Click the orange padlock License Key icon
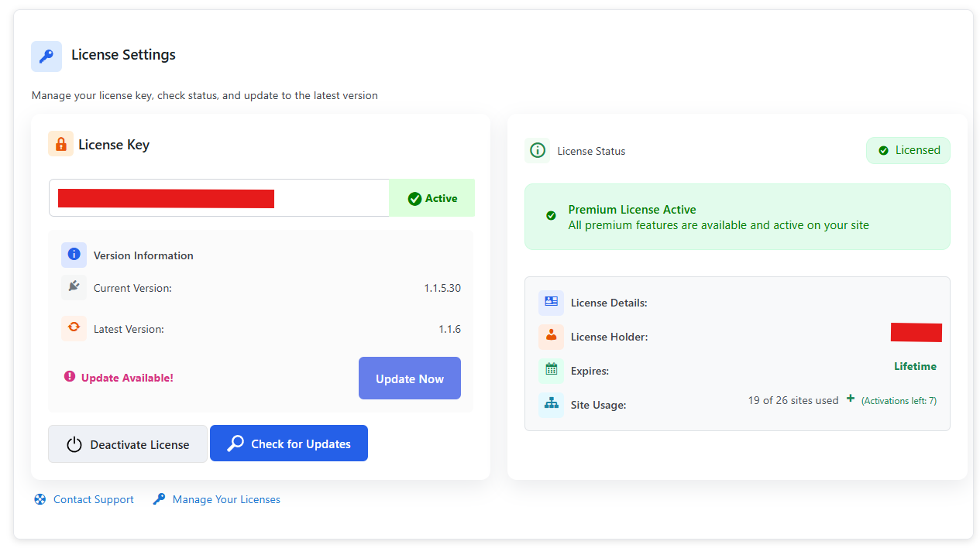This screenshot has height=548, width=980. (60, 144)
